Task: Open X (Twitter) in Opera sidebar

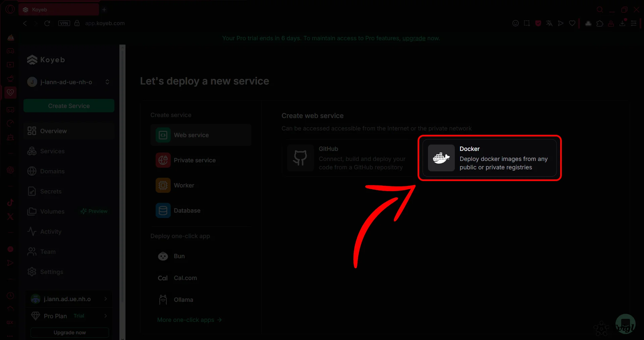Action: click(x=10, y=217)
